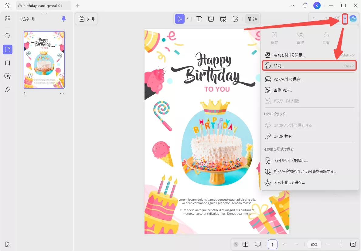This screenshot has width=361, height=251.
Task: Select the text editing tool
Action: pyautogui.click(x=199, y=19)
